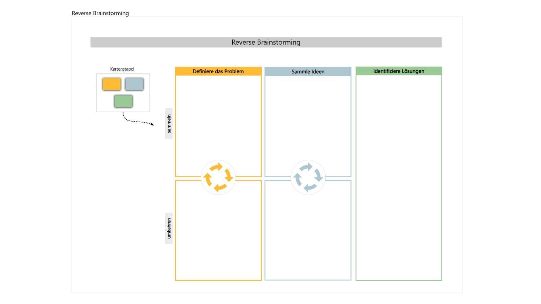The height and width of the screenshot is (304, 541).
Task: Pick the green card from Kartenstapel
Action: [x=123, y=101]
